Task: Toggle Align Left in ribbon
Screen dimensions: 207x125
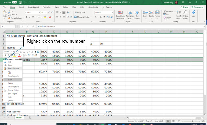Action: 57,17
